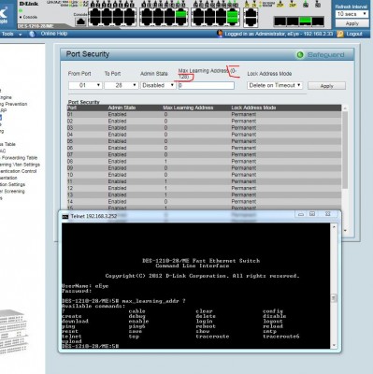Click the Logout key icon
Viewport: 373px width, 374px height.
click(x=340, y=34)
